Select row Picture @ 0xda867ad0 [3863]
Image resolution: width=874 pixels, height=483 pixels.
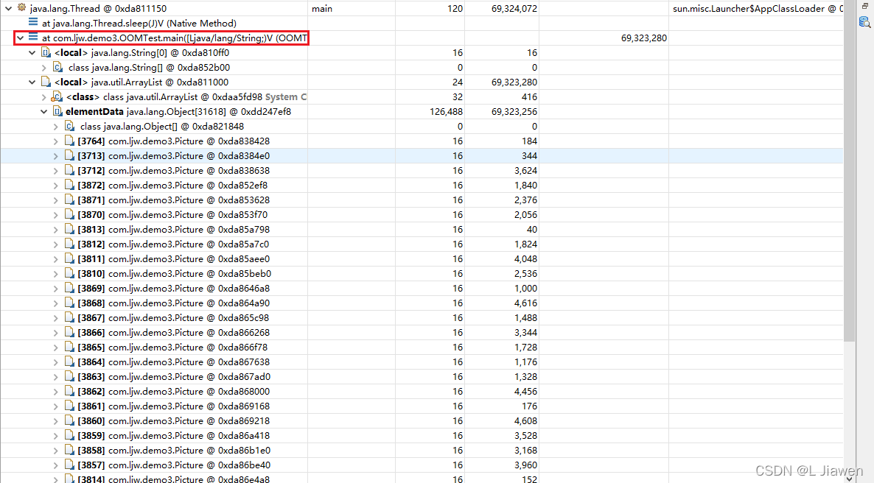(x=422, y=376)
